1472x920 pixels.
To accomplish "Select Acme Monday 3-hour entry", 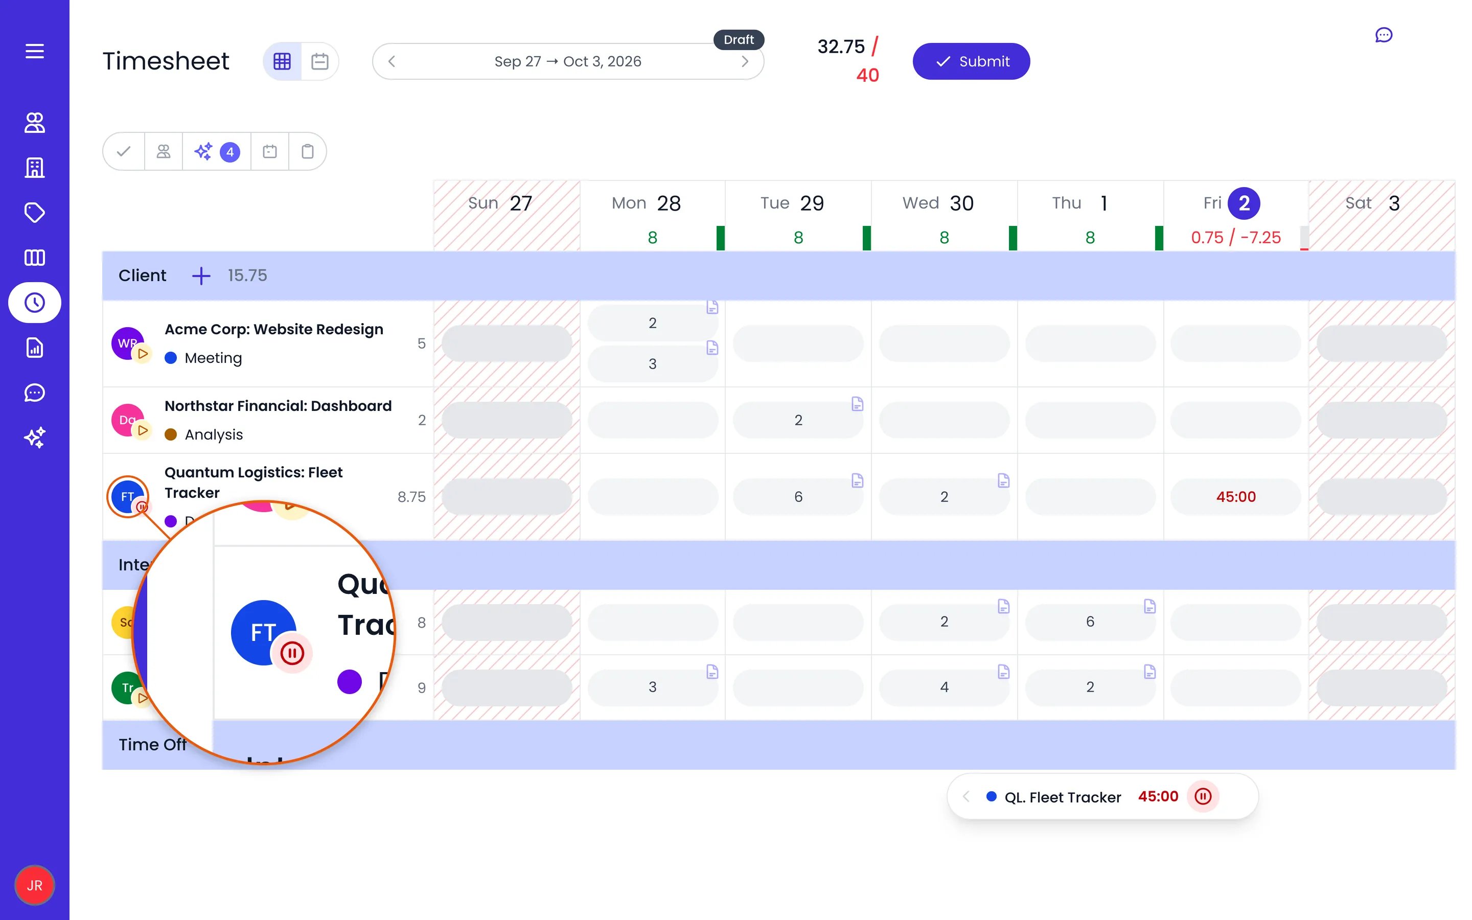I will pos(653,364).
